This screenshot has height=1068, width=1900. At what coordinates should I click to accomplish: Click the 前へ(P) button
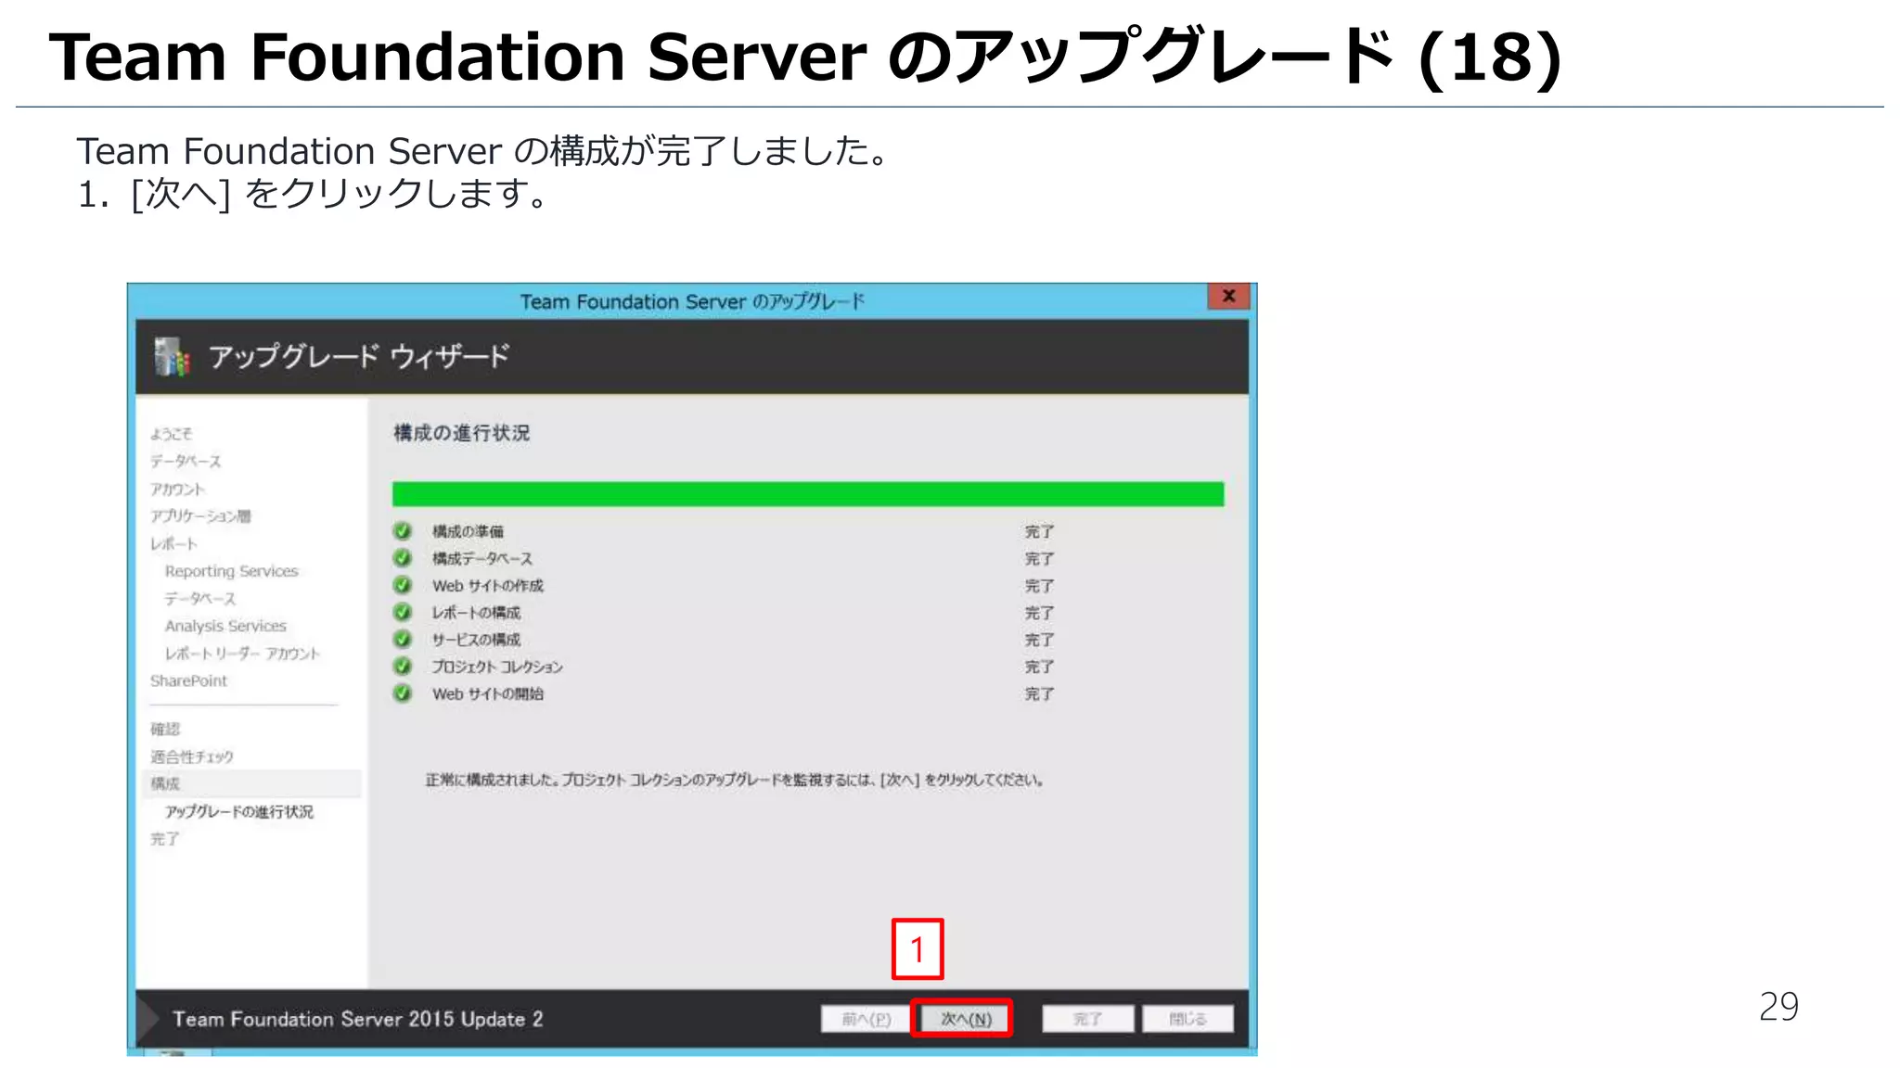pyautogui.click(x=866, y=1019)
